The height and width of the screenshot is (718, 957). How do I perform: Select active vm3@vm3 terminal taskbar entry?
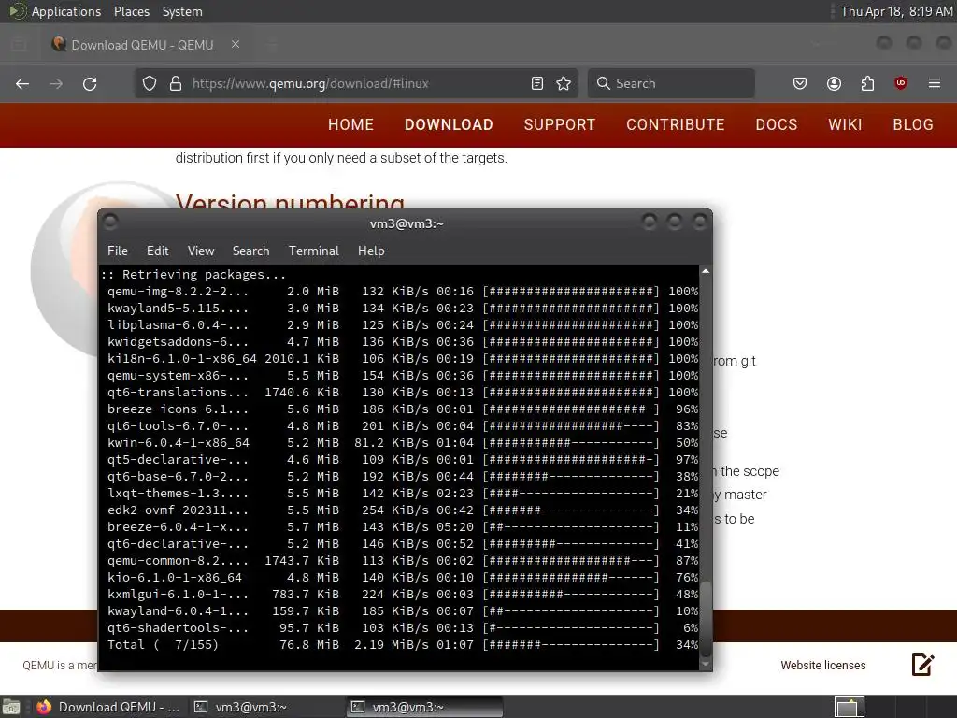tap(425, 707)
